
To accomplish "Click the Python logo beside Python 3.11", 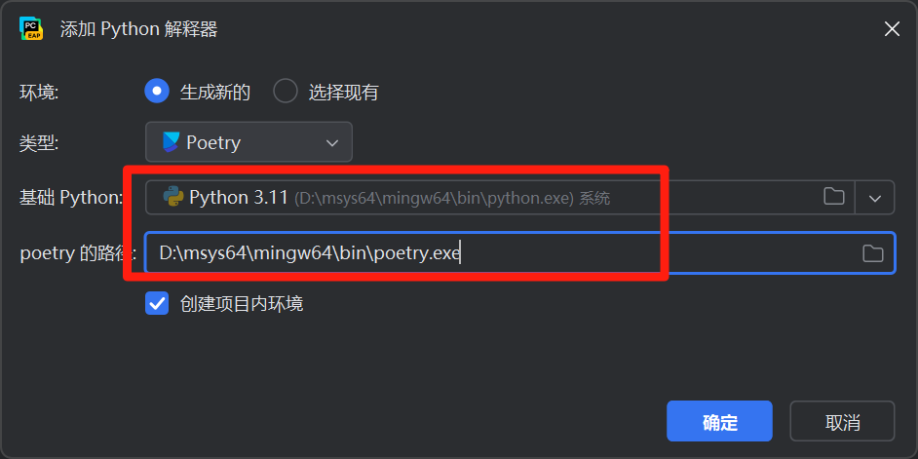I will pos(173,197).
